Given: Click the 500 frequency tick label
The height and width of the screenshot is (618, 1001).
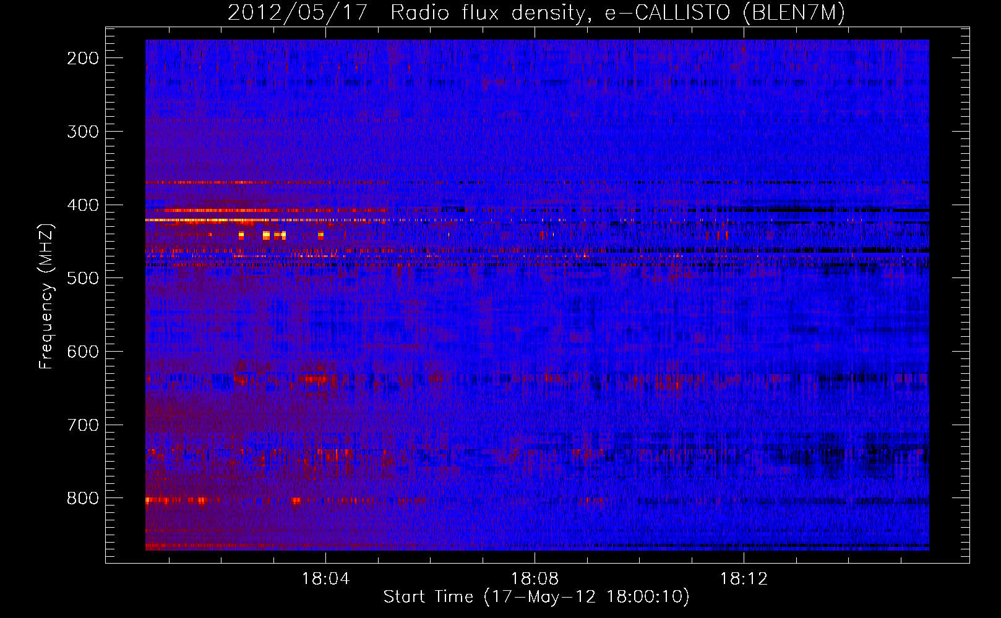Looking at the screenshot, I should (x=83, y=278).
